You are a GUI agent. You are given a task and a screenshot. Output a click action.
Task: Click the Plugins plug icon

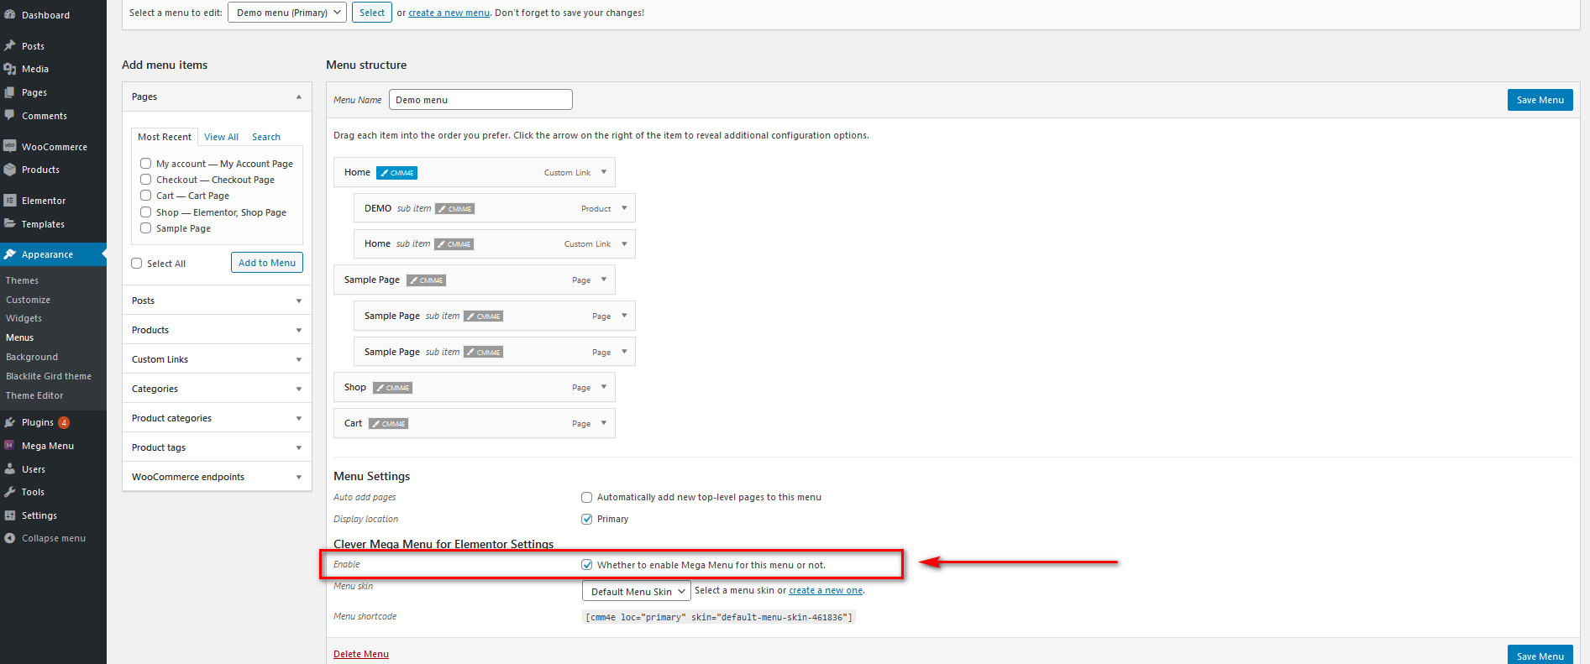(x=10, y=422)
